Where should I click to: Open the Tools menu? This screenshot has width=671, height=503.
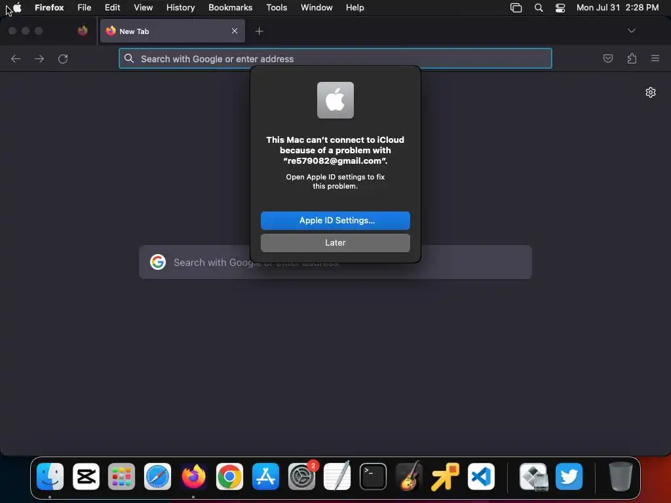(277, 7)
